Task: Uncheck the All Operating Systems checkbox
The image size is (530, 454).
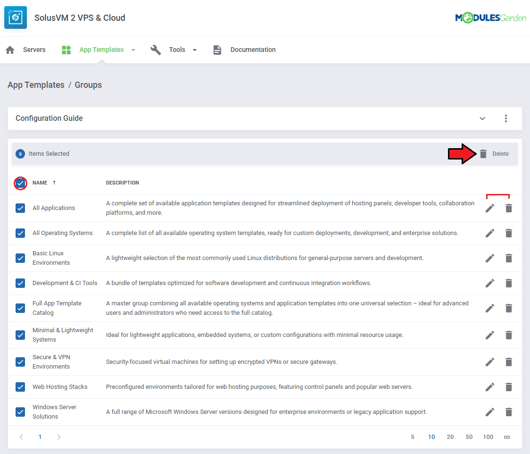Action: (x=20, y=233)
